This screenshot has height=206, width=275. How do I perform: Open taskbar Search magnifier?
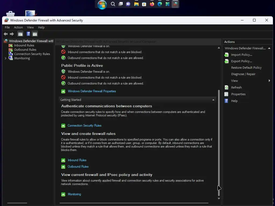[113, 4]
